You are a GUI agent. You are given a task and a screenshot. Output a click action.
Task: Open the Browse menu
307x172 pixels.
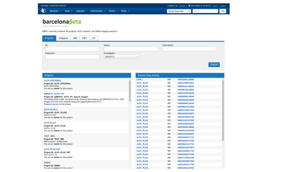(x=55, y=11)
